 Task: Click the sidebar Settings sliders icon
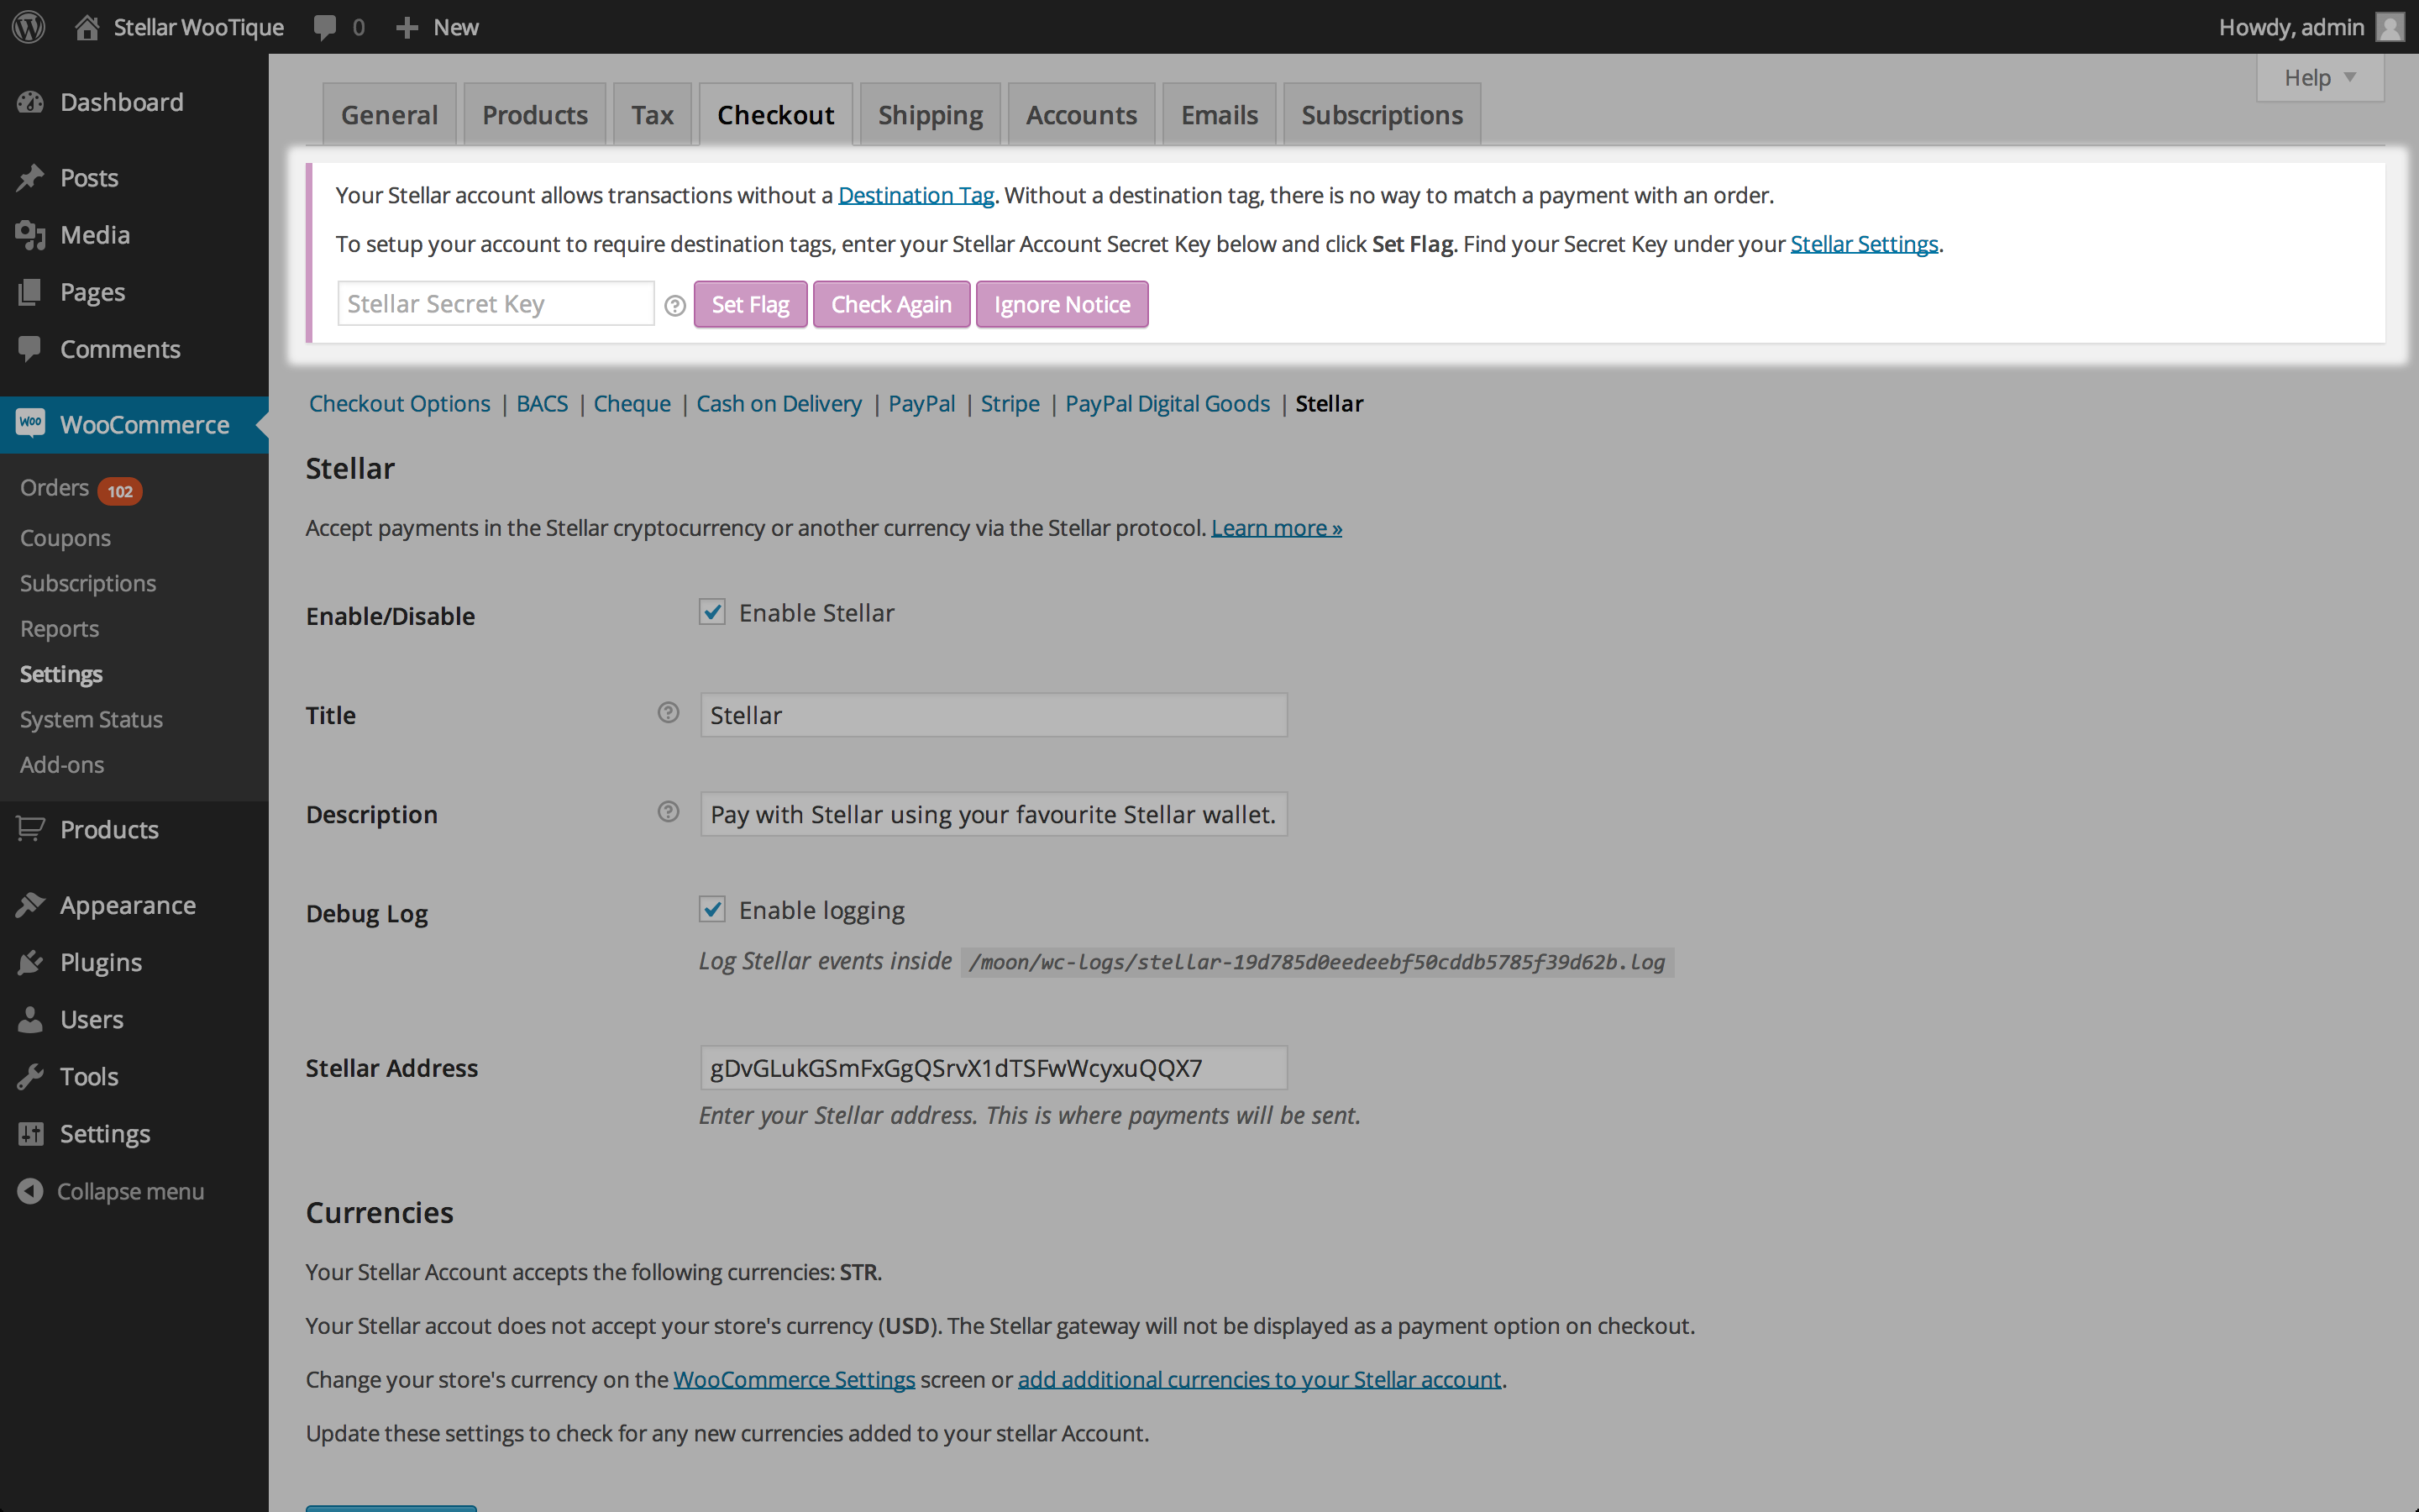pyautogui.click(x=31, y=1133)
